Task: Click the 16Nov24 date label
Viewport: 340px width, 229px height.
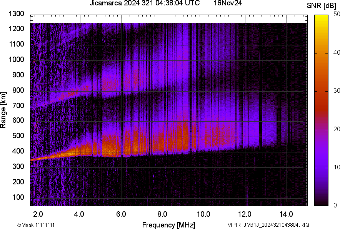Action: [x=228, y=3]
